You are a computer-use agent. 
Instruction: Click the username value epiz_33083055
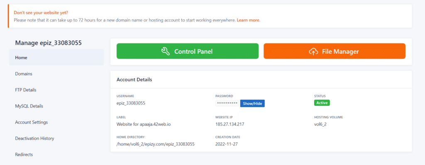click(131, 103)
